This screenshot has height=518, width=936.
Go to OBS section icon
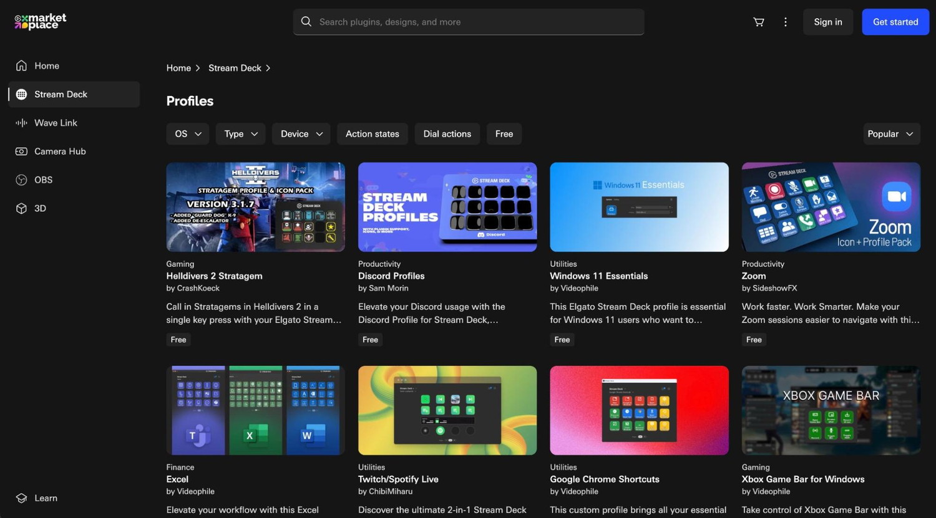pos(22,180)
